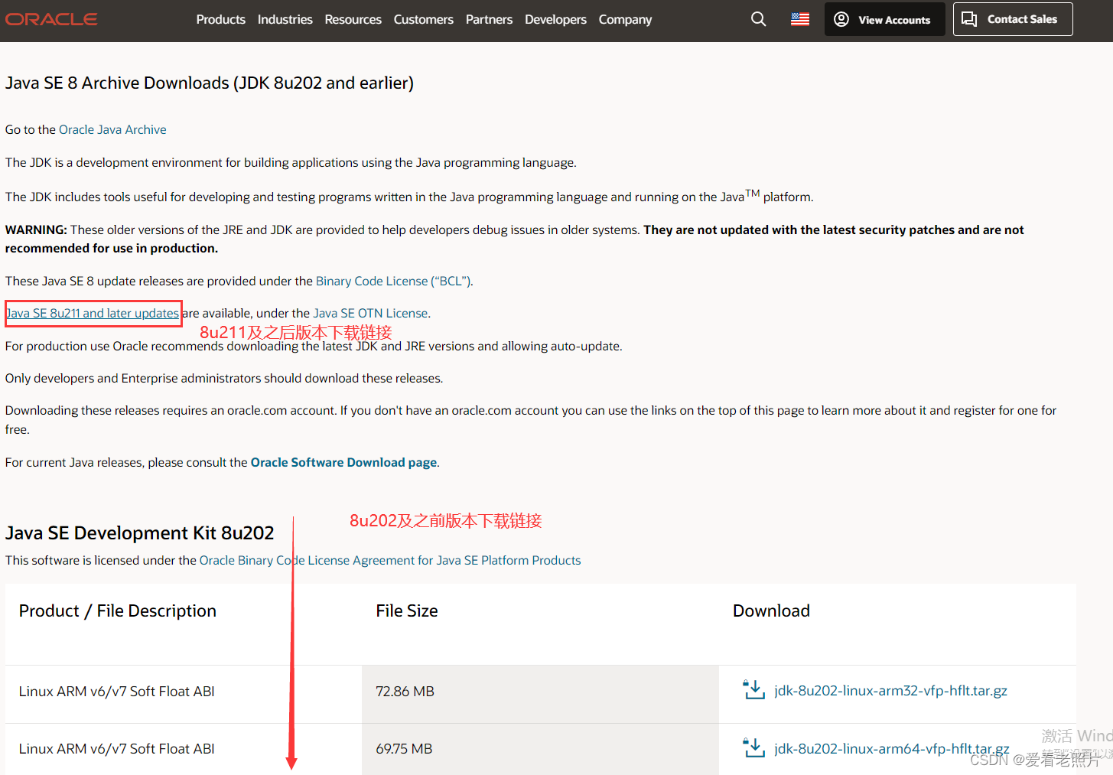Image resolution: width=1113 pixels, height=775 pixels.
Task: Visit the Oracle Software Download page link
Action: tap(344, 462)
